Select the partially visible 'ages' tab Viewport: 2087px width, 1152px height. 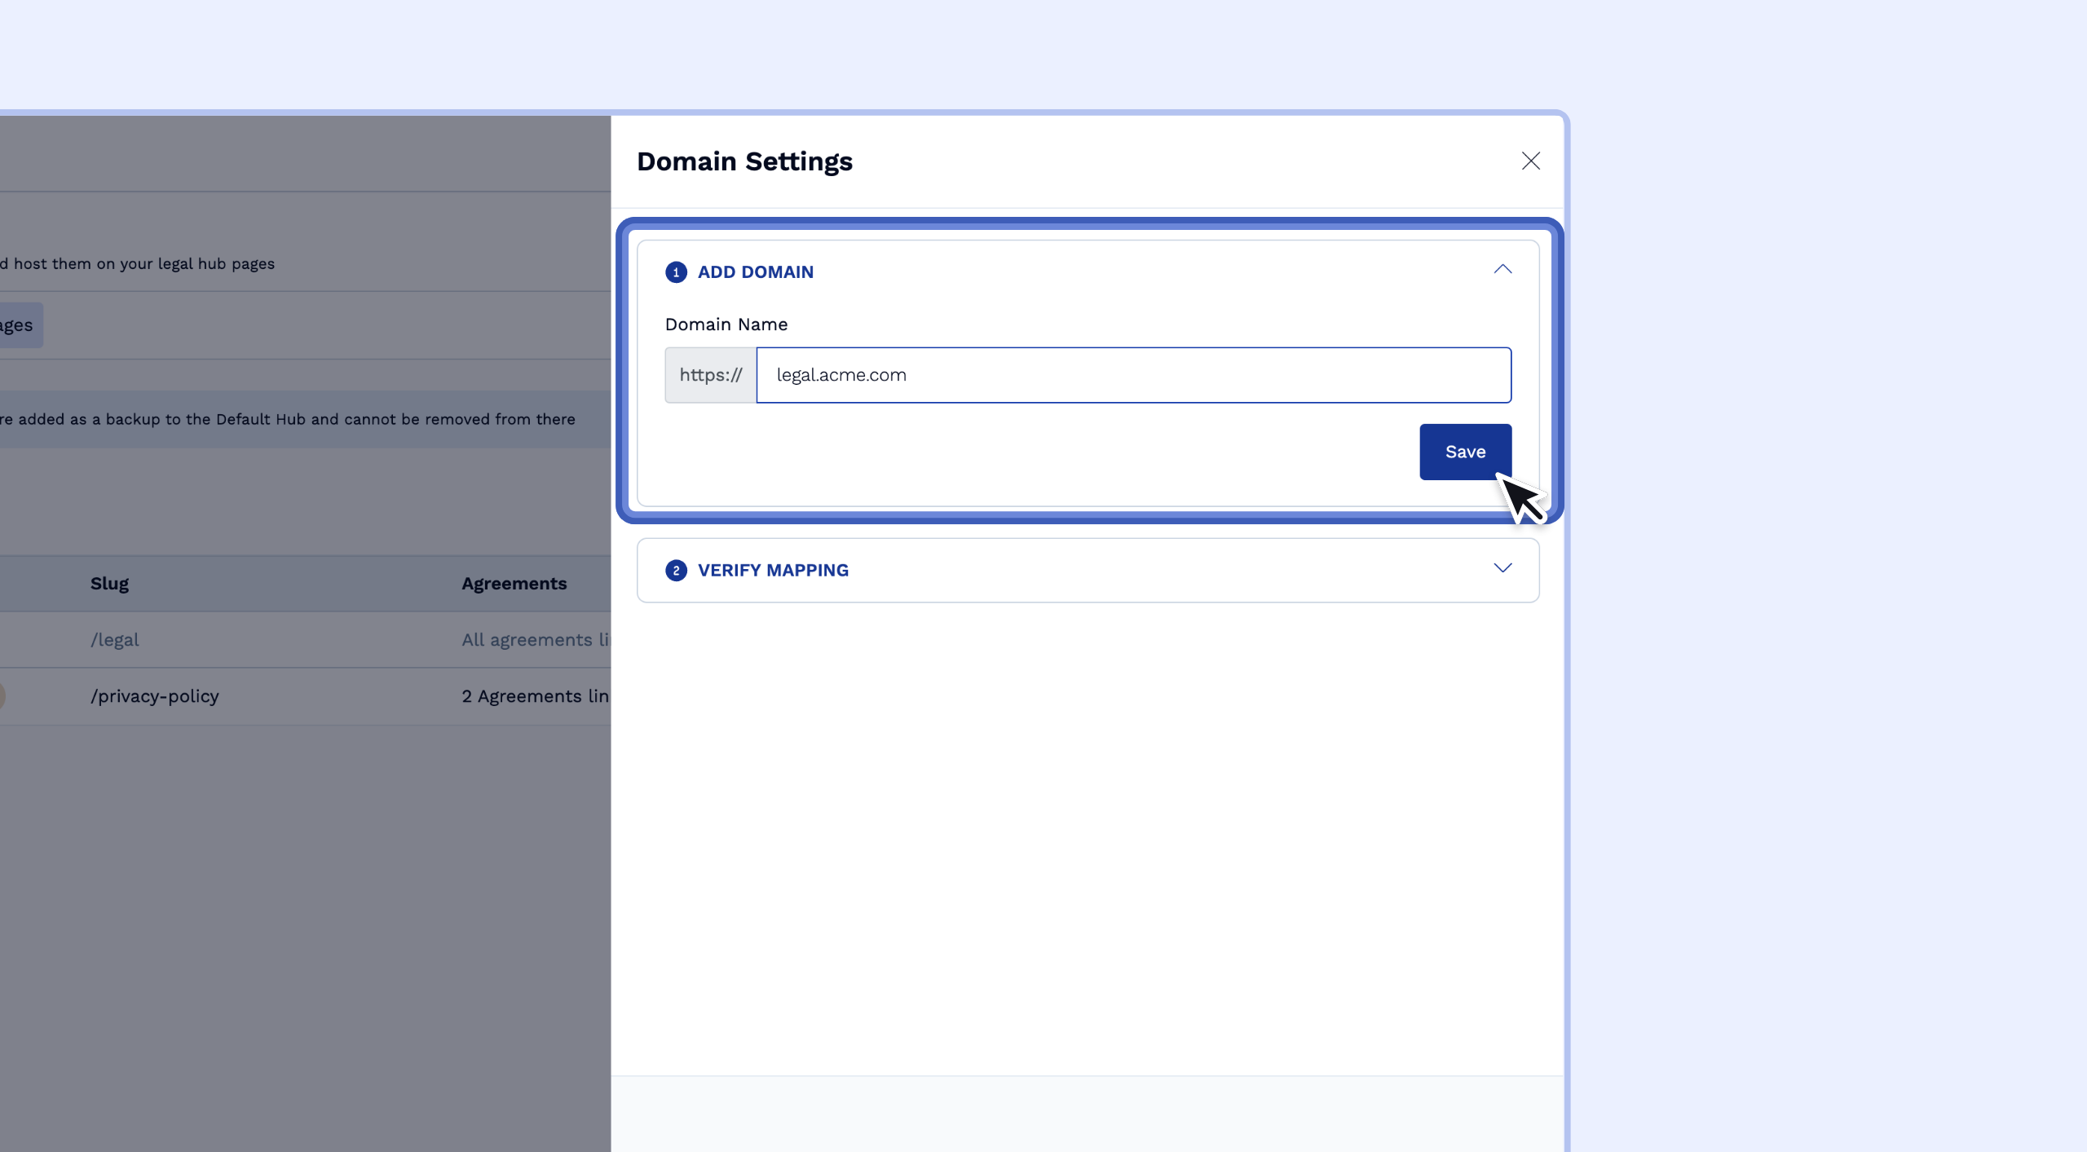click(18, 325)
